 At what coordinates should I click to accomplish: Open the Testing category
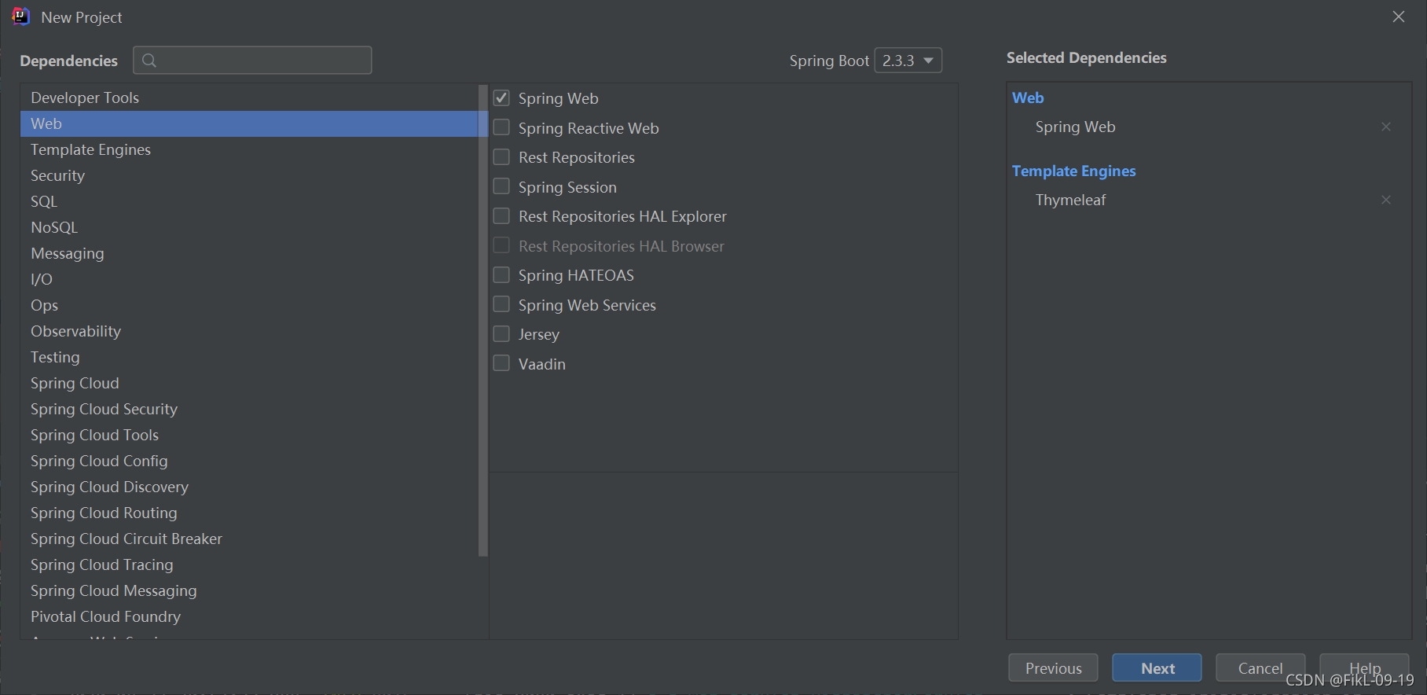click(x=249, y=357)
